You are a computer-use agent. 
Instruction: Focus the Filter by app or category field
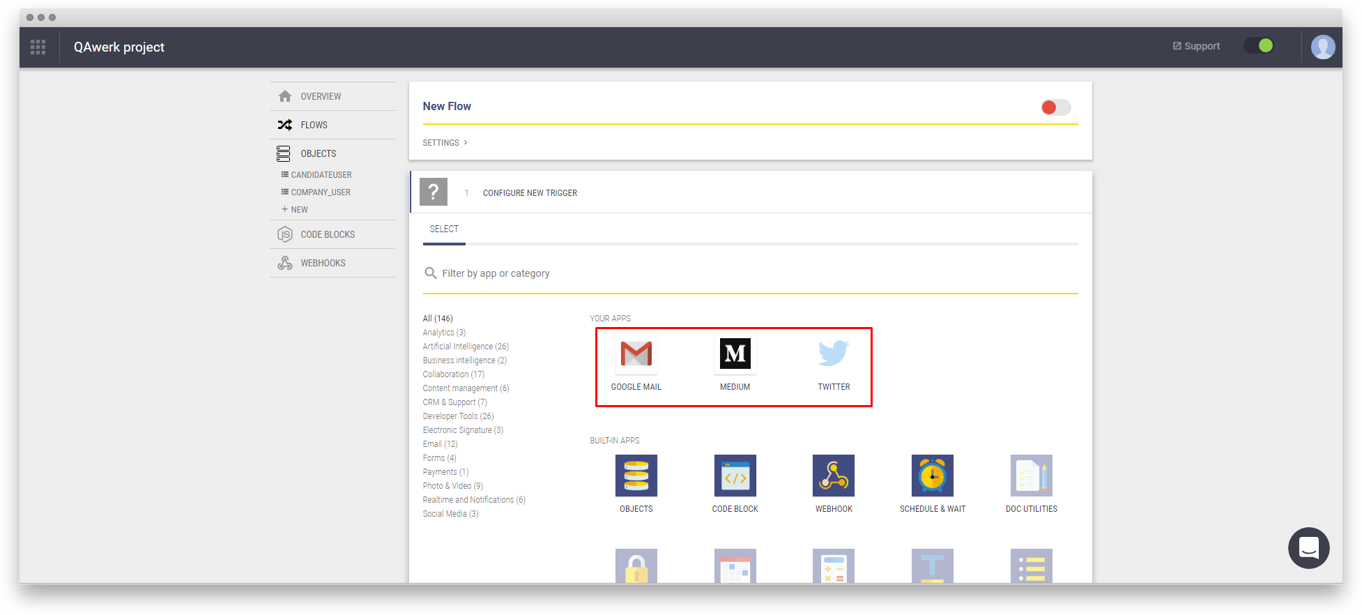pyautogui.click(x=751, y=273)
